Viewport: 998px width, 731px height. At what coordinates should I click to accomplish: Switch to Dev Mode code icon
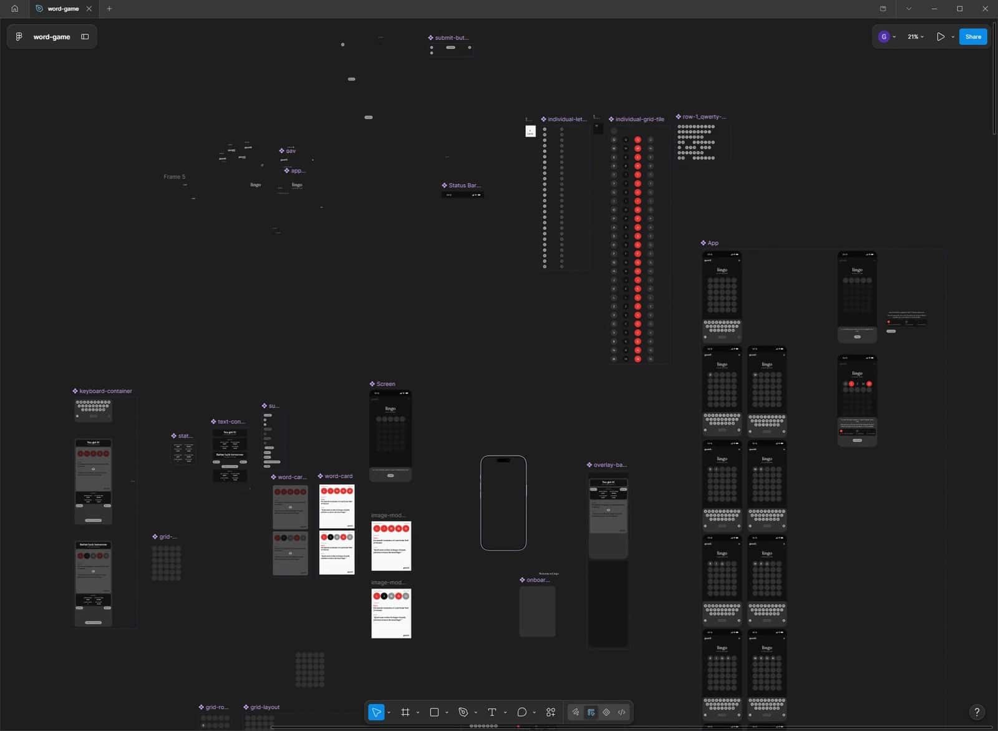(x=622, y=712)
